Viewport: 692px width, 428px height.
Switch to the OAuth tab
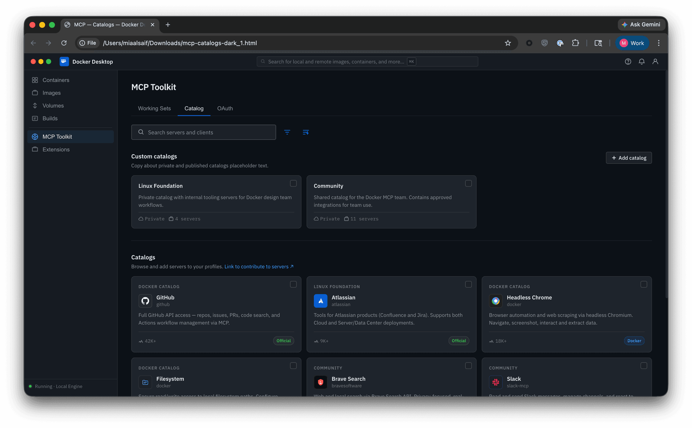pos(225,108)
